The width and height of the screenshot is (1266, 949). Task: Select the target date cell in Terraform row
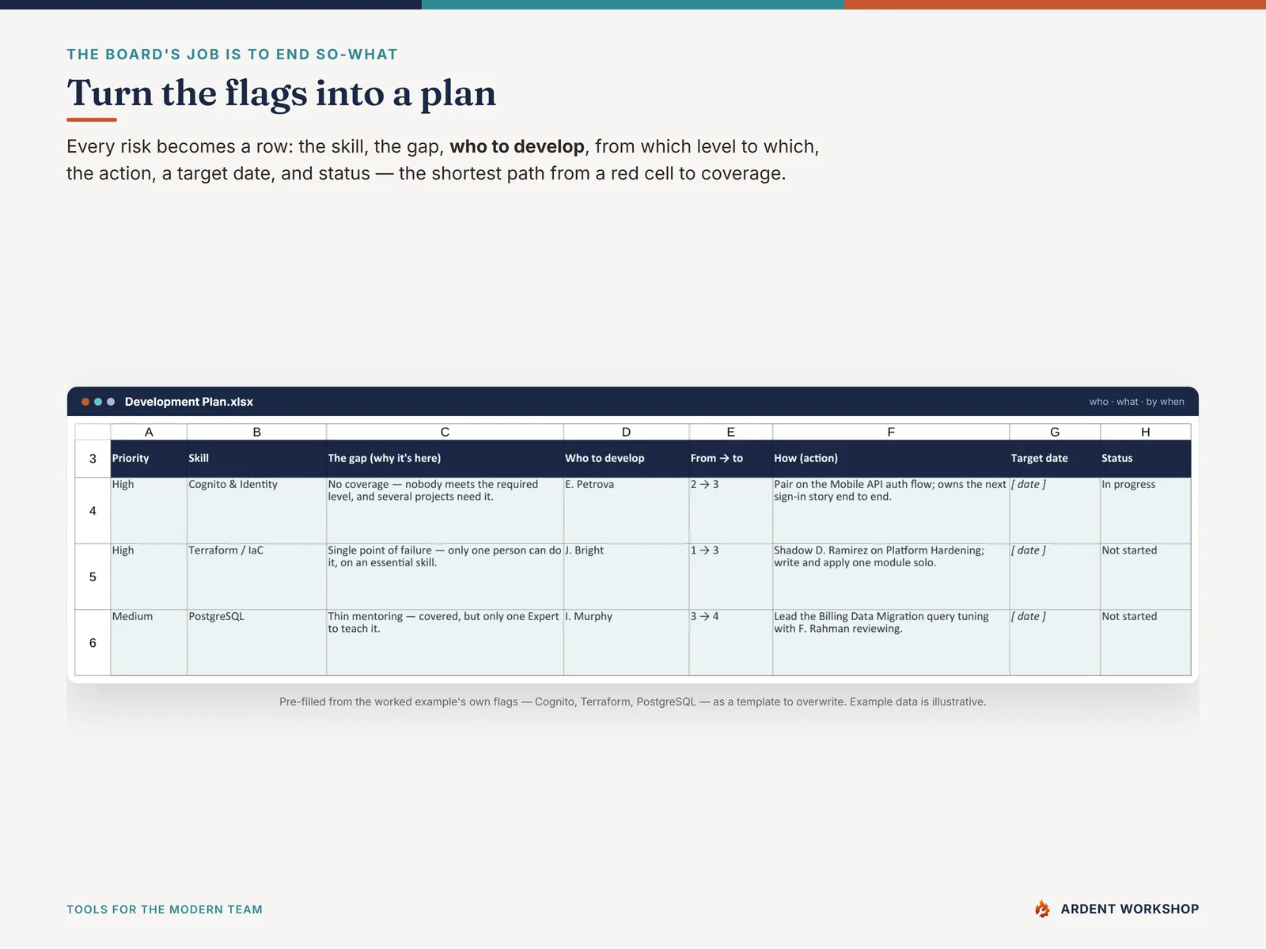coord(1055,577)
